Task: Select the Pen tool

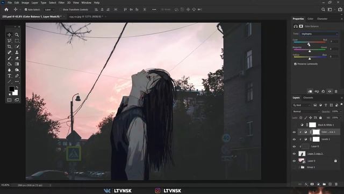Action: pos(17,76)
